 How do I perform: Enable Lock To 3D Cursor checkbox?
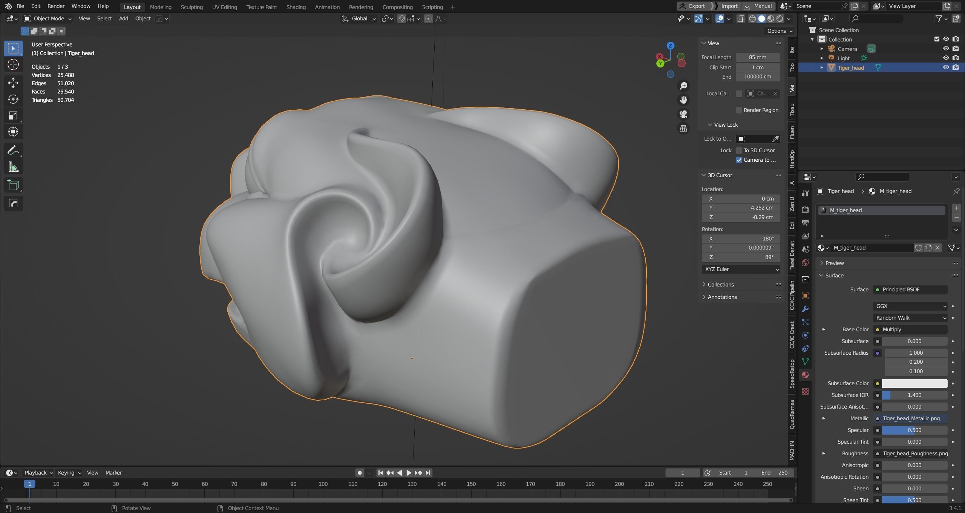tap(739, 150)
